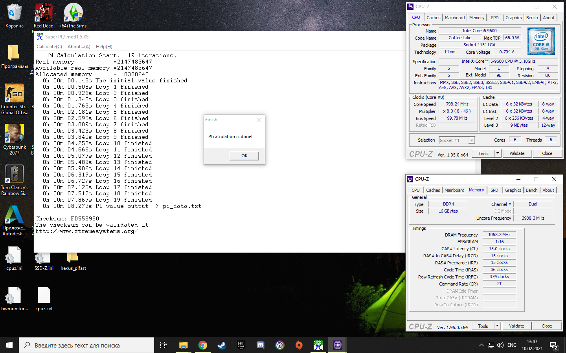Screen dimensions: 566x353
Task: Open the notification center icon
Action: (x=554, y=346)
